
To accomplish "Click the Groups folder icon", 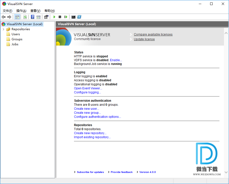I will [8, 39].
